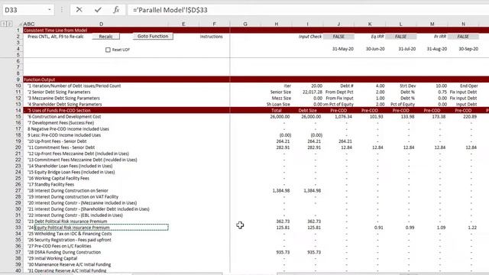Select the Senior Size value 22,017.28
The image size is (489, 275).
click(313, 92)
